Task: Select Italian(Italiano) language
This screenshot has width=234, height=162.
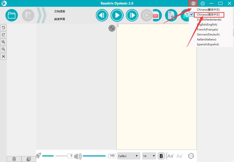Action: tap(207, 39)
